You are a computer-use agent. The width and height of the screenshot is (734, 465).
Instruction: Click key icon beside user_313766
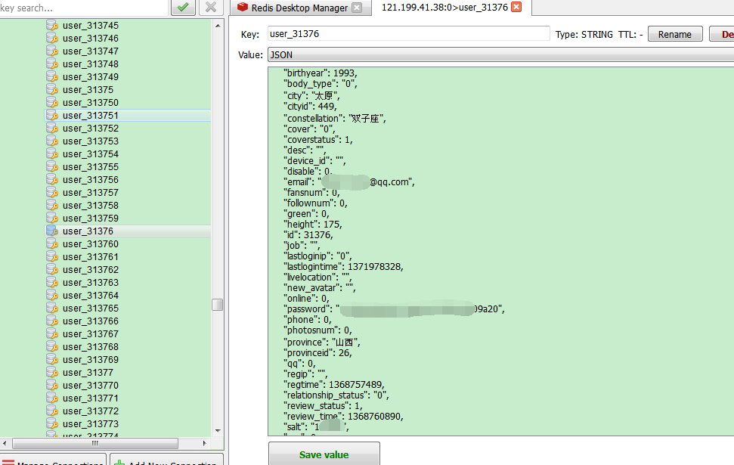click(x=52, y=321)
